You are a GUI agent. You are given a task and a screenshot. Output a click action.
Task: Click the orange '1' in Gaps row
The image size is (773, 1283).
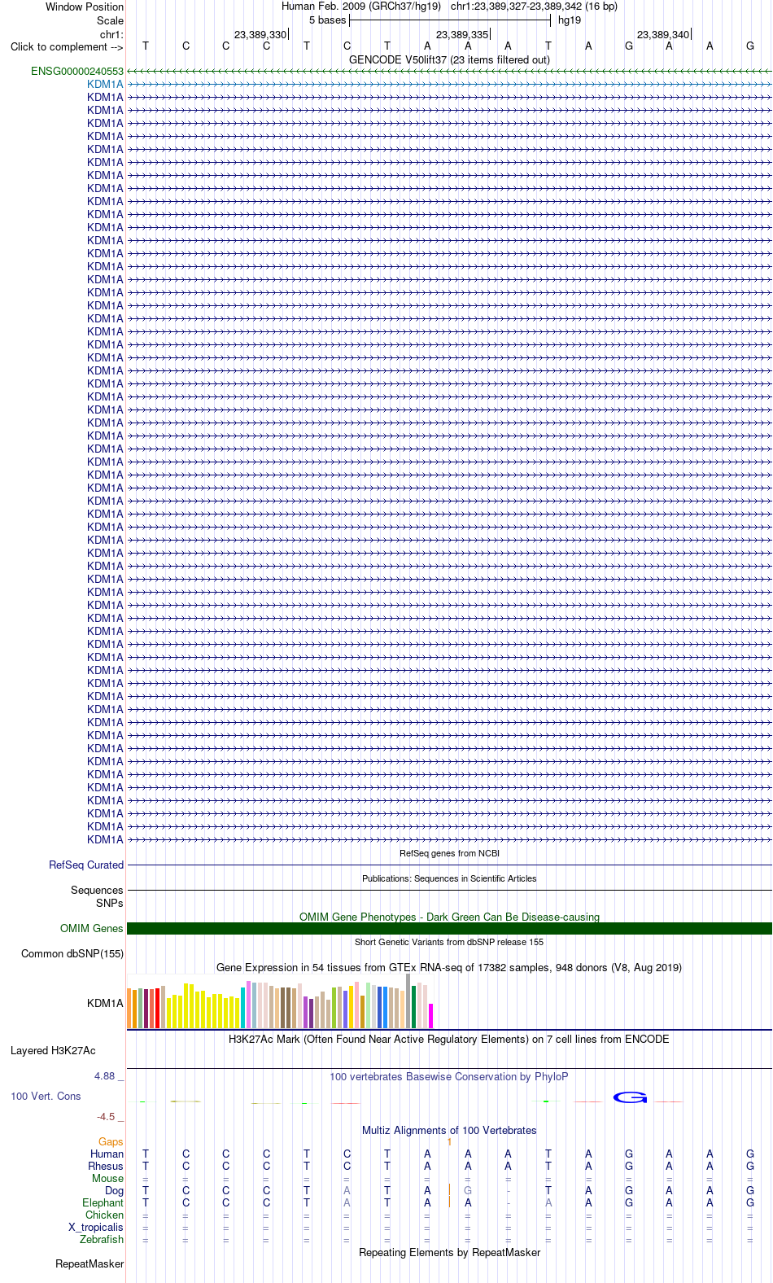(x=449, y=1141)
